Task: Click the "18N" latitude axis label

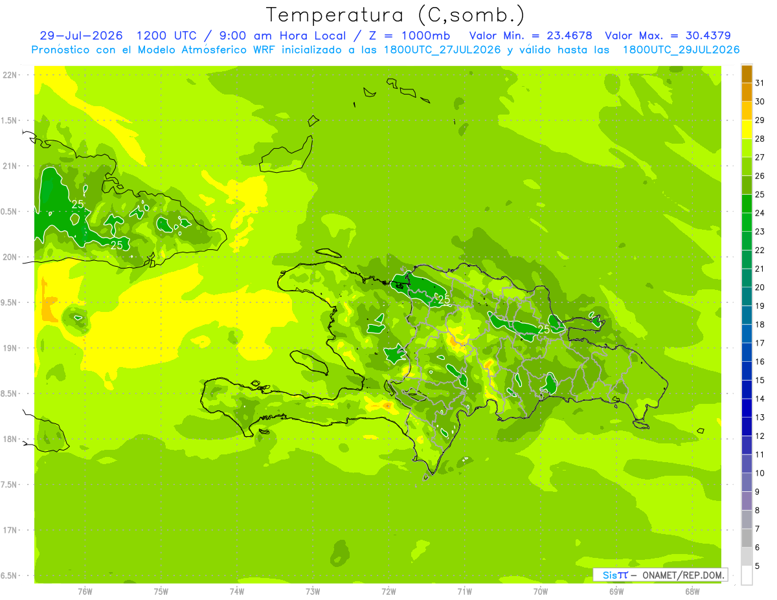Action: coord(11,439)
